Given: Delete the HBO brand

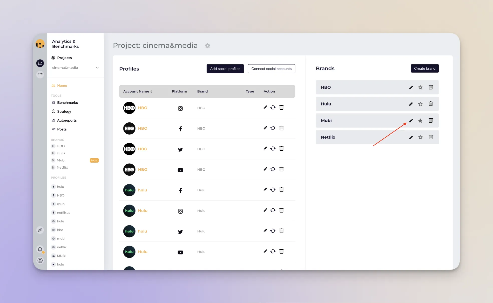Looking at the screenshot, I should [431, 87].
